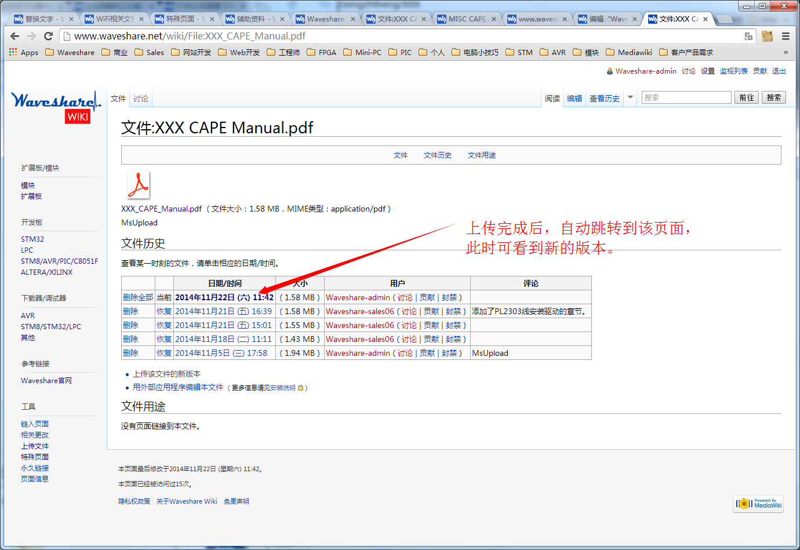
Task: Open the 商业 bookmark folder
Action: [115, 52]
